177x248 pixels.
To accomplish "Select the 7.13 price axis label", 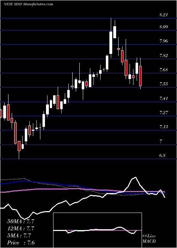I will (x=164, y=127).
